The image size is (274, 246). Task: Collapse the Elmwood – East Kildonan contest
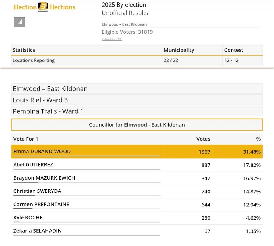tap(50, 88)
